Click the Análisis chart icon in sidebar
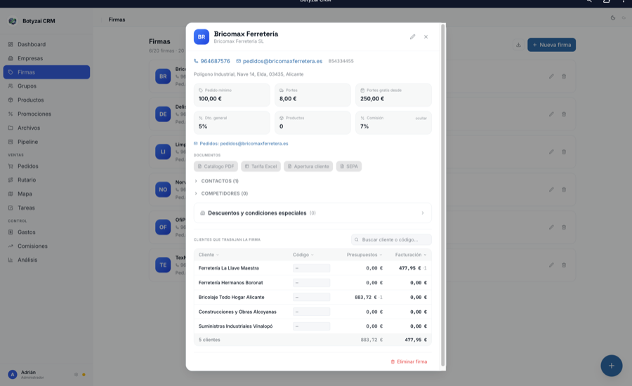This screenshot has width=632, height=386. [x=11, y=260]
